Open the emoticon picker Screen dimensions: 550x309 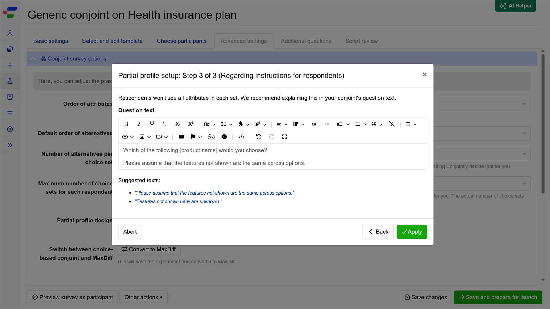tap(224, 137)
